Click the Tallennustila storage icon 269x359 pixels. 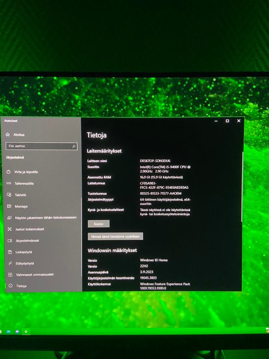pos(9,183)
